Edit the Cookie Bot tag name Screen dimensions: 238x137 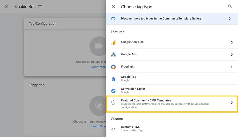(24, 7)
